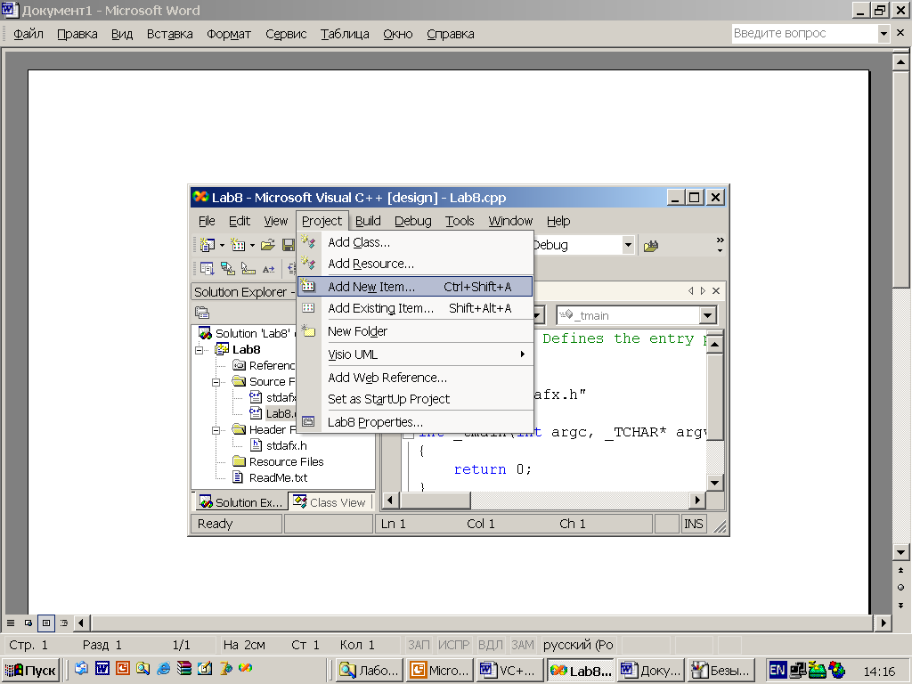Click the Internet Explorer quick launch icon
912x684 pixels.
coord(164,668)
